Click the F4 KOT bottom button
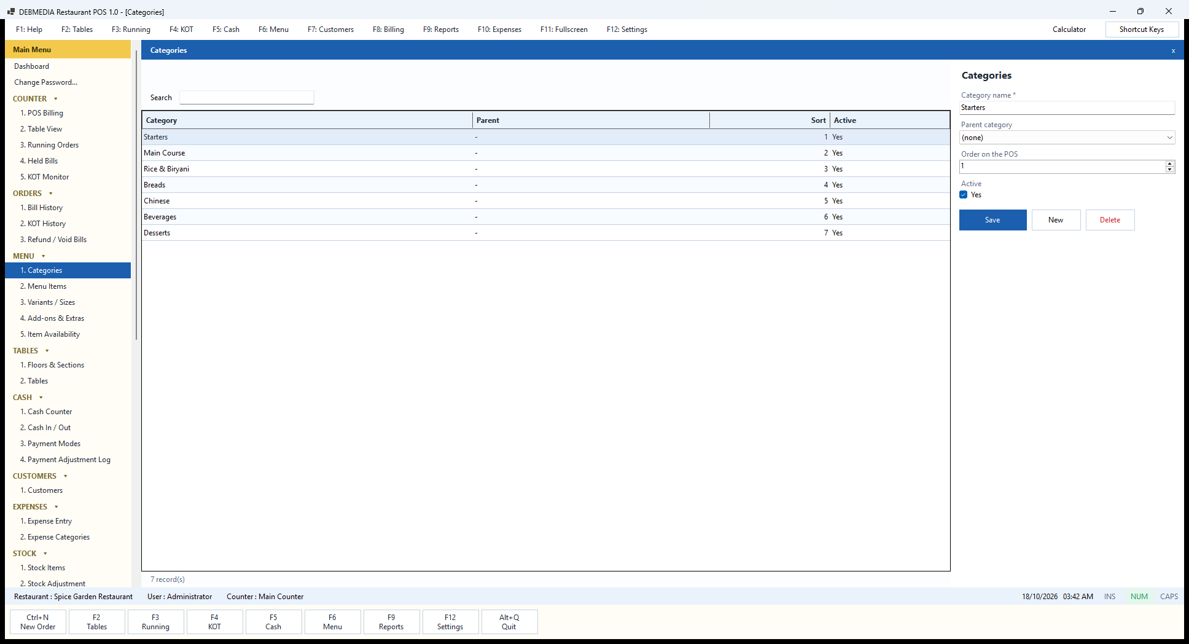Viewport: 1189px width, 644px height. [x=214, y=622]
